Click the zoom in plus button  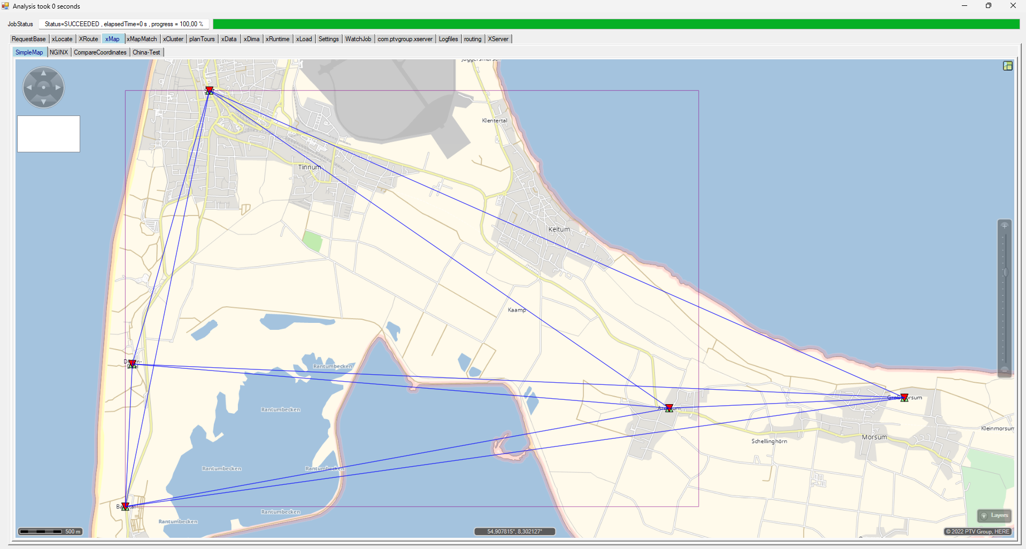point(1005,226)
